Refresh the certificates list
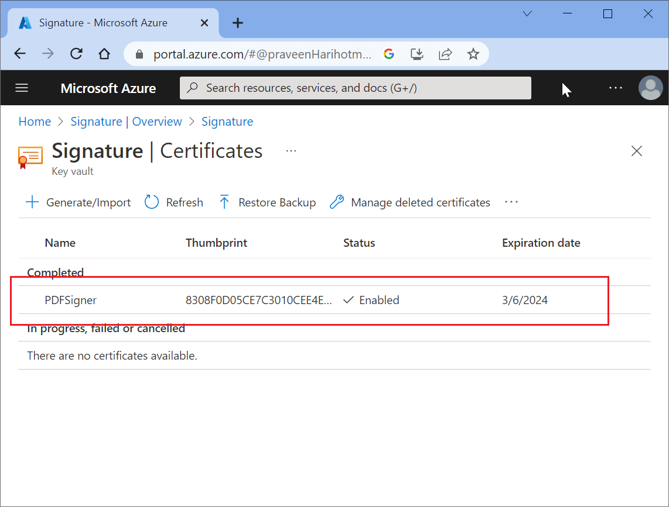 (173, 202)
